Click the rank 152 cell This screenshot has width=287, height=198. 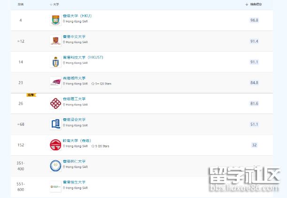[21, 145]
